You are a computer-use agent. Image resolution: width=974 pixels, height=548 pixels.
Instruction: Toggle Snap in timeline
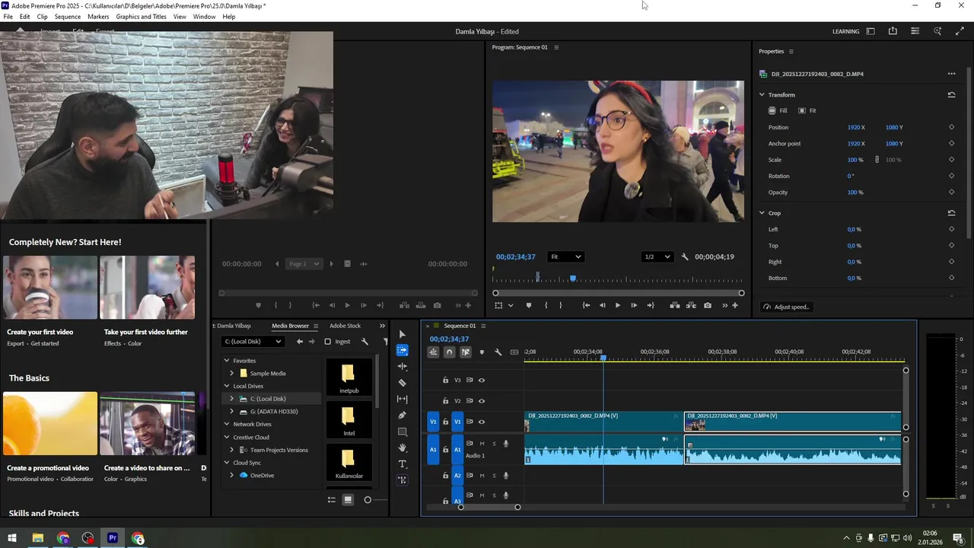[x=449, y=352]
